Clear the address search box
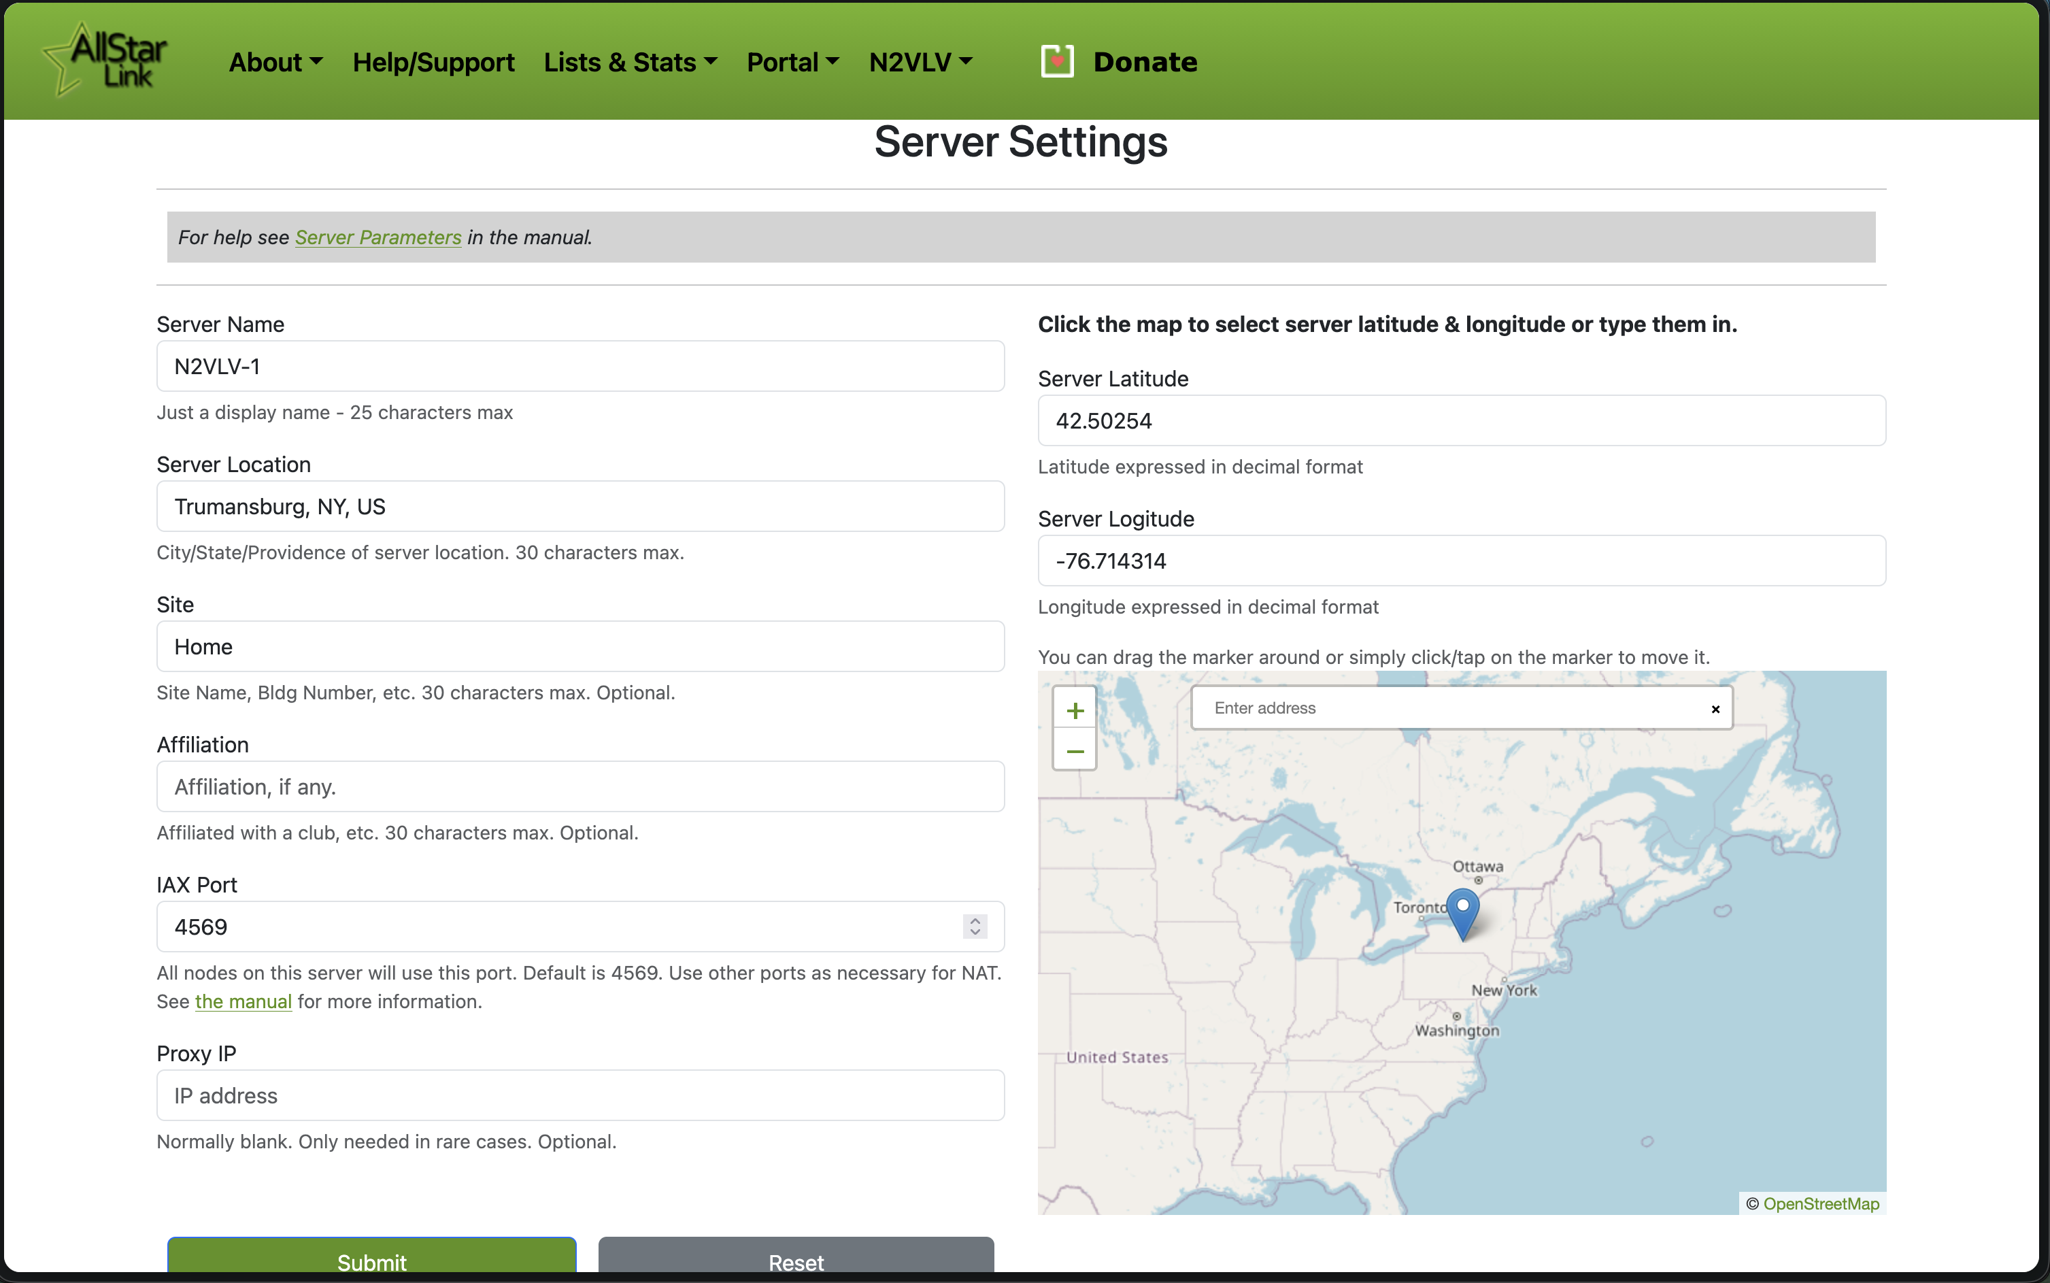This screenshot has height=1283, width=2050. [x=1714, y=709]
